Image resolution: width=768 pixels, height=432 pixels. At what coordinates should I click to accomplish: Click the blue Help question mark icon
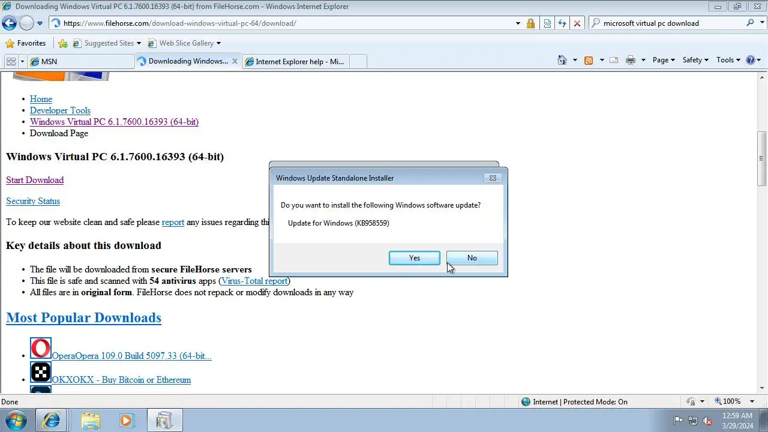[x=750, y=60]
